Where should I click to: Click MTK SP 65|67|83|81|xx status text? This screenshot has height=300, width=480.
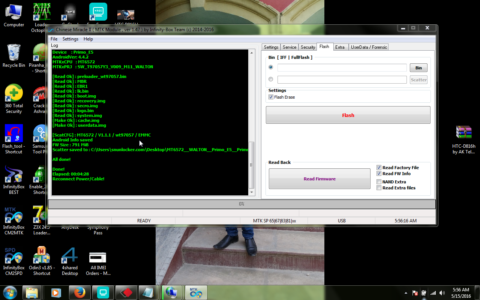point(274,221)
